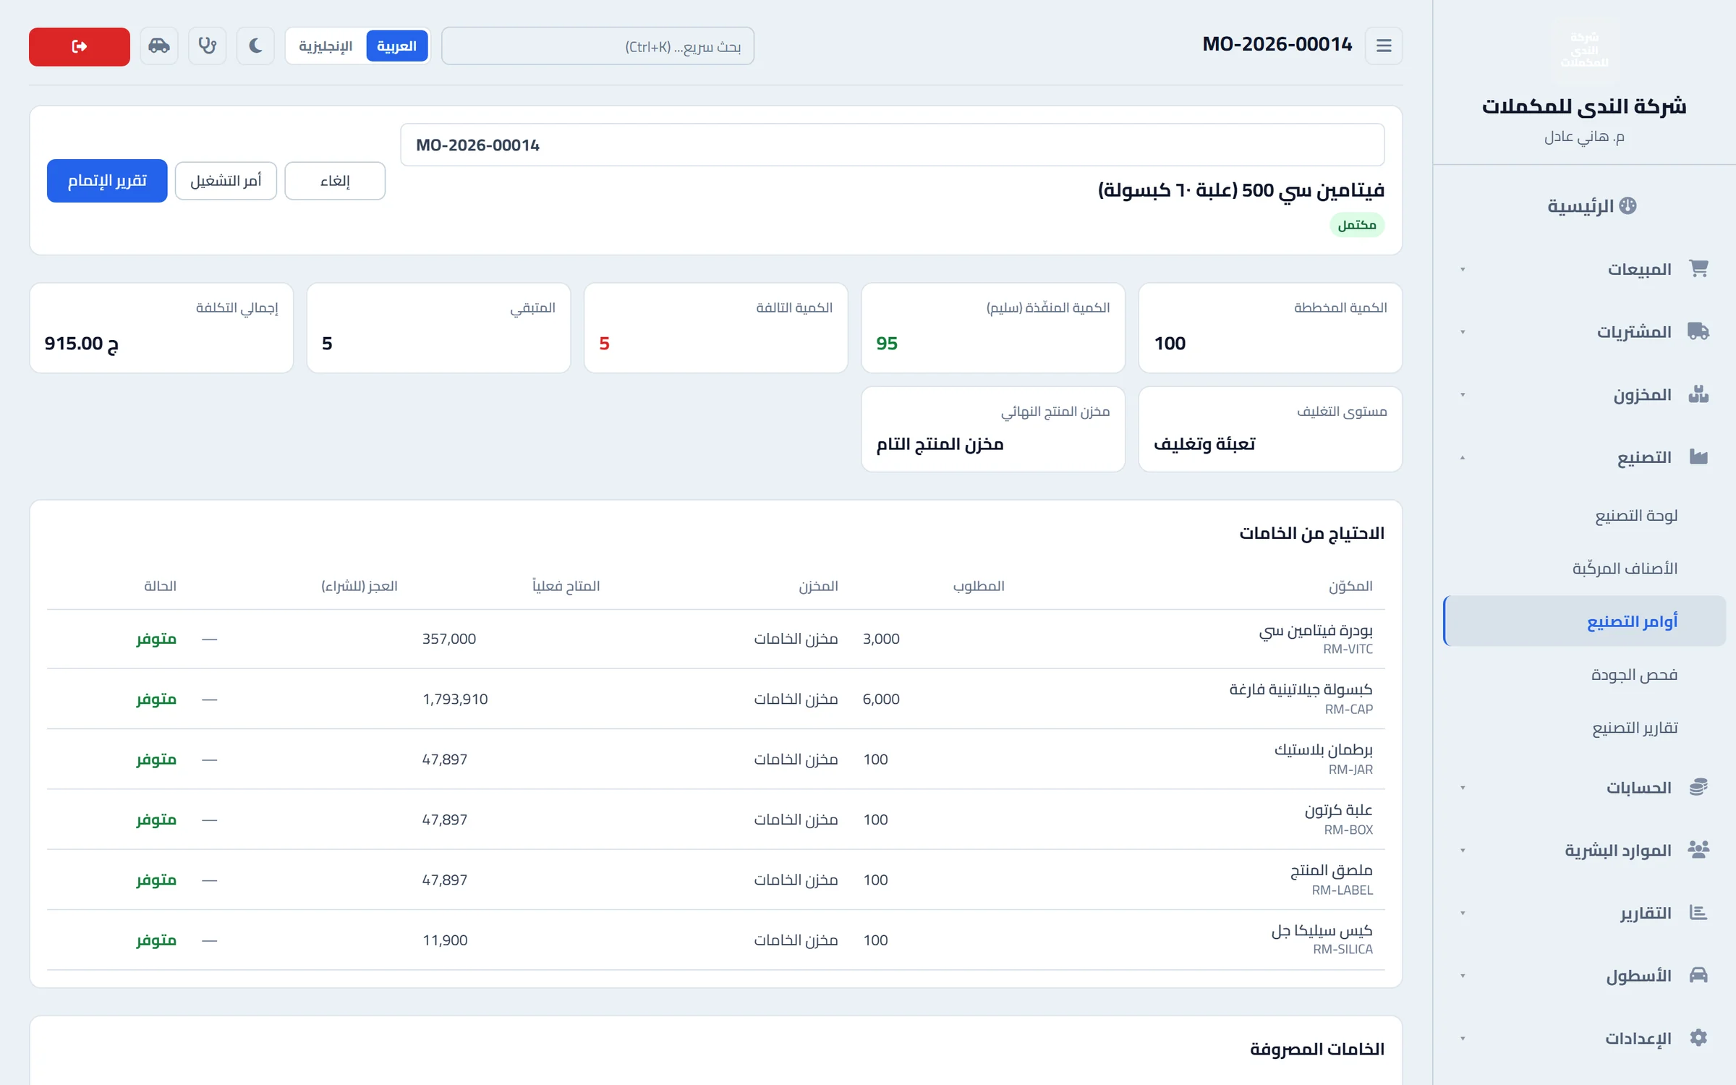Expand the المبيعات menu arrow
The height and width of the screenshot is (1085, 1736).
click(x=1463, y=270)
